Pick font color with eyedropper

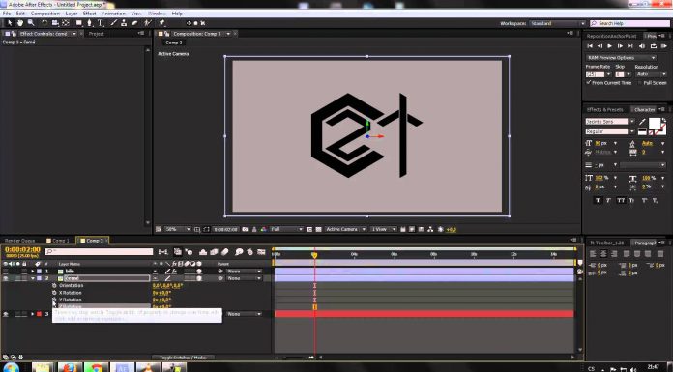(642, 122)
